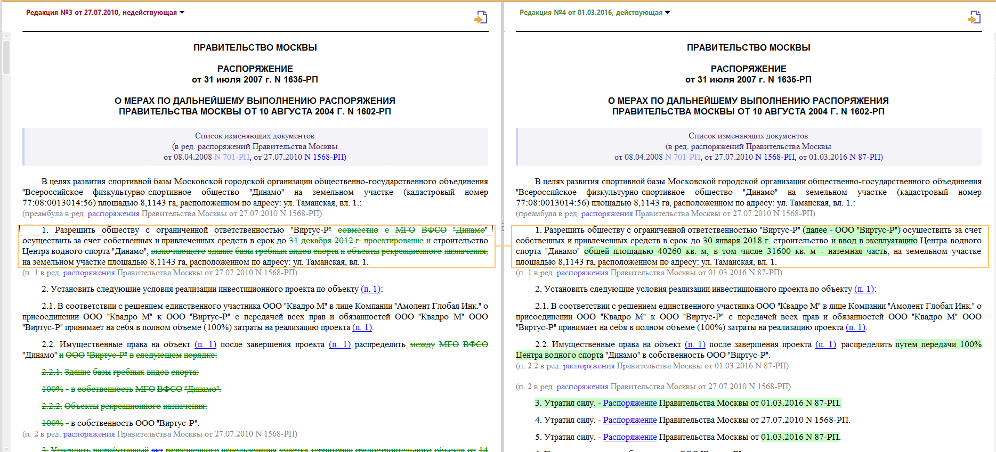996x452 pixels.
Task: Open 'распоряжения' link in right п. 2.2 note
Action: pos(589,366)
